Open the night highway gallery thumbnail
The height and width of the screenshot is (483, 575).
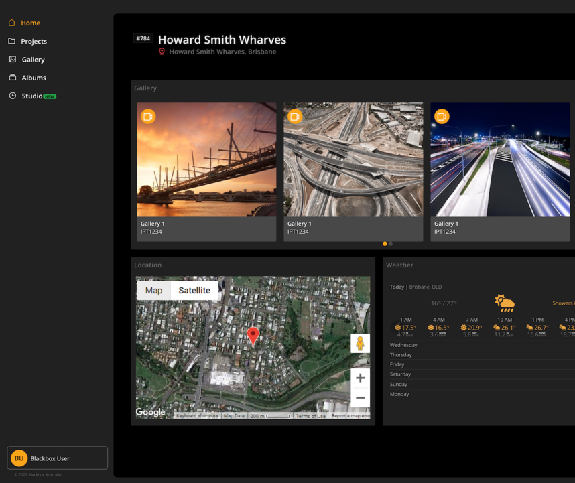[500, 160]
